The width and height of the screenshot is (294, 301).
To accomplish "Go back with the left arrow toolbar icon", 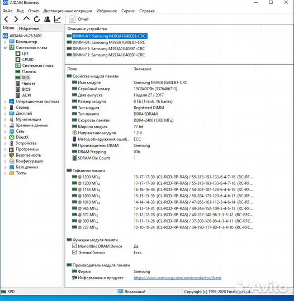I will point(6,19).
